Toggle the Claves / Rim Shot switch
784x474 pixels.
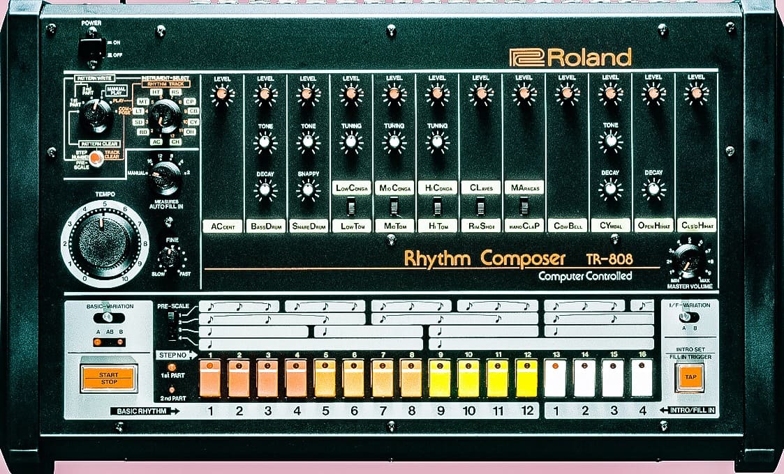(480, 206)
